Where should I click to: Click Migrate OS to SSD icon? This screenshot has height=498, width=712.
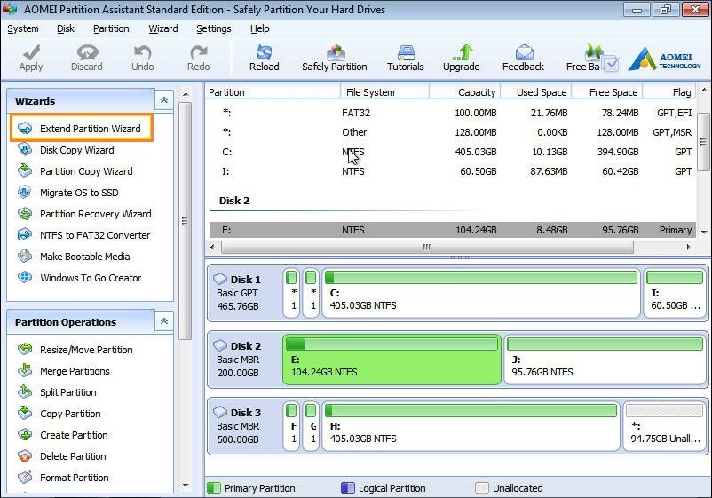tap(25, 193)
